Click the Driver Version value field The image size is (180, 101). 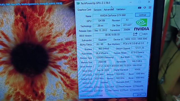(120, 66)
